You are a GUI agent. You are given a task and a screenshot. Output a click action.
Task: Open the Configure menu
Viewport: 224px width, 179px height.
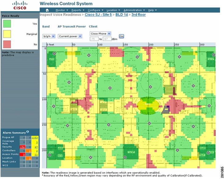click(x=95, y=10)
